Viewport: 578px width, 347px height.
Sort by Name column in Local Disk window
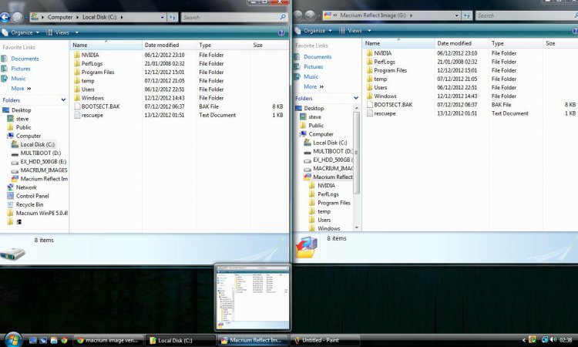[x=106, y=45]
